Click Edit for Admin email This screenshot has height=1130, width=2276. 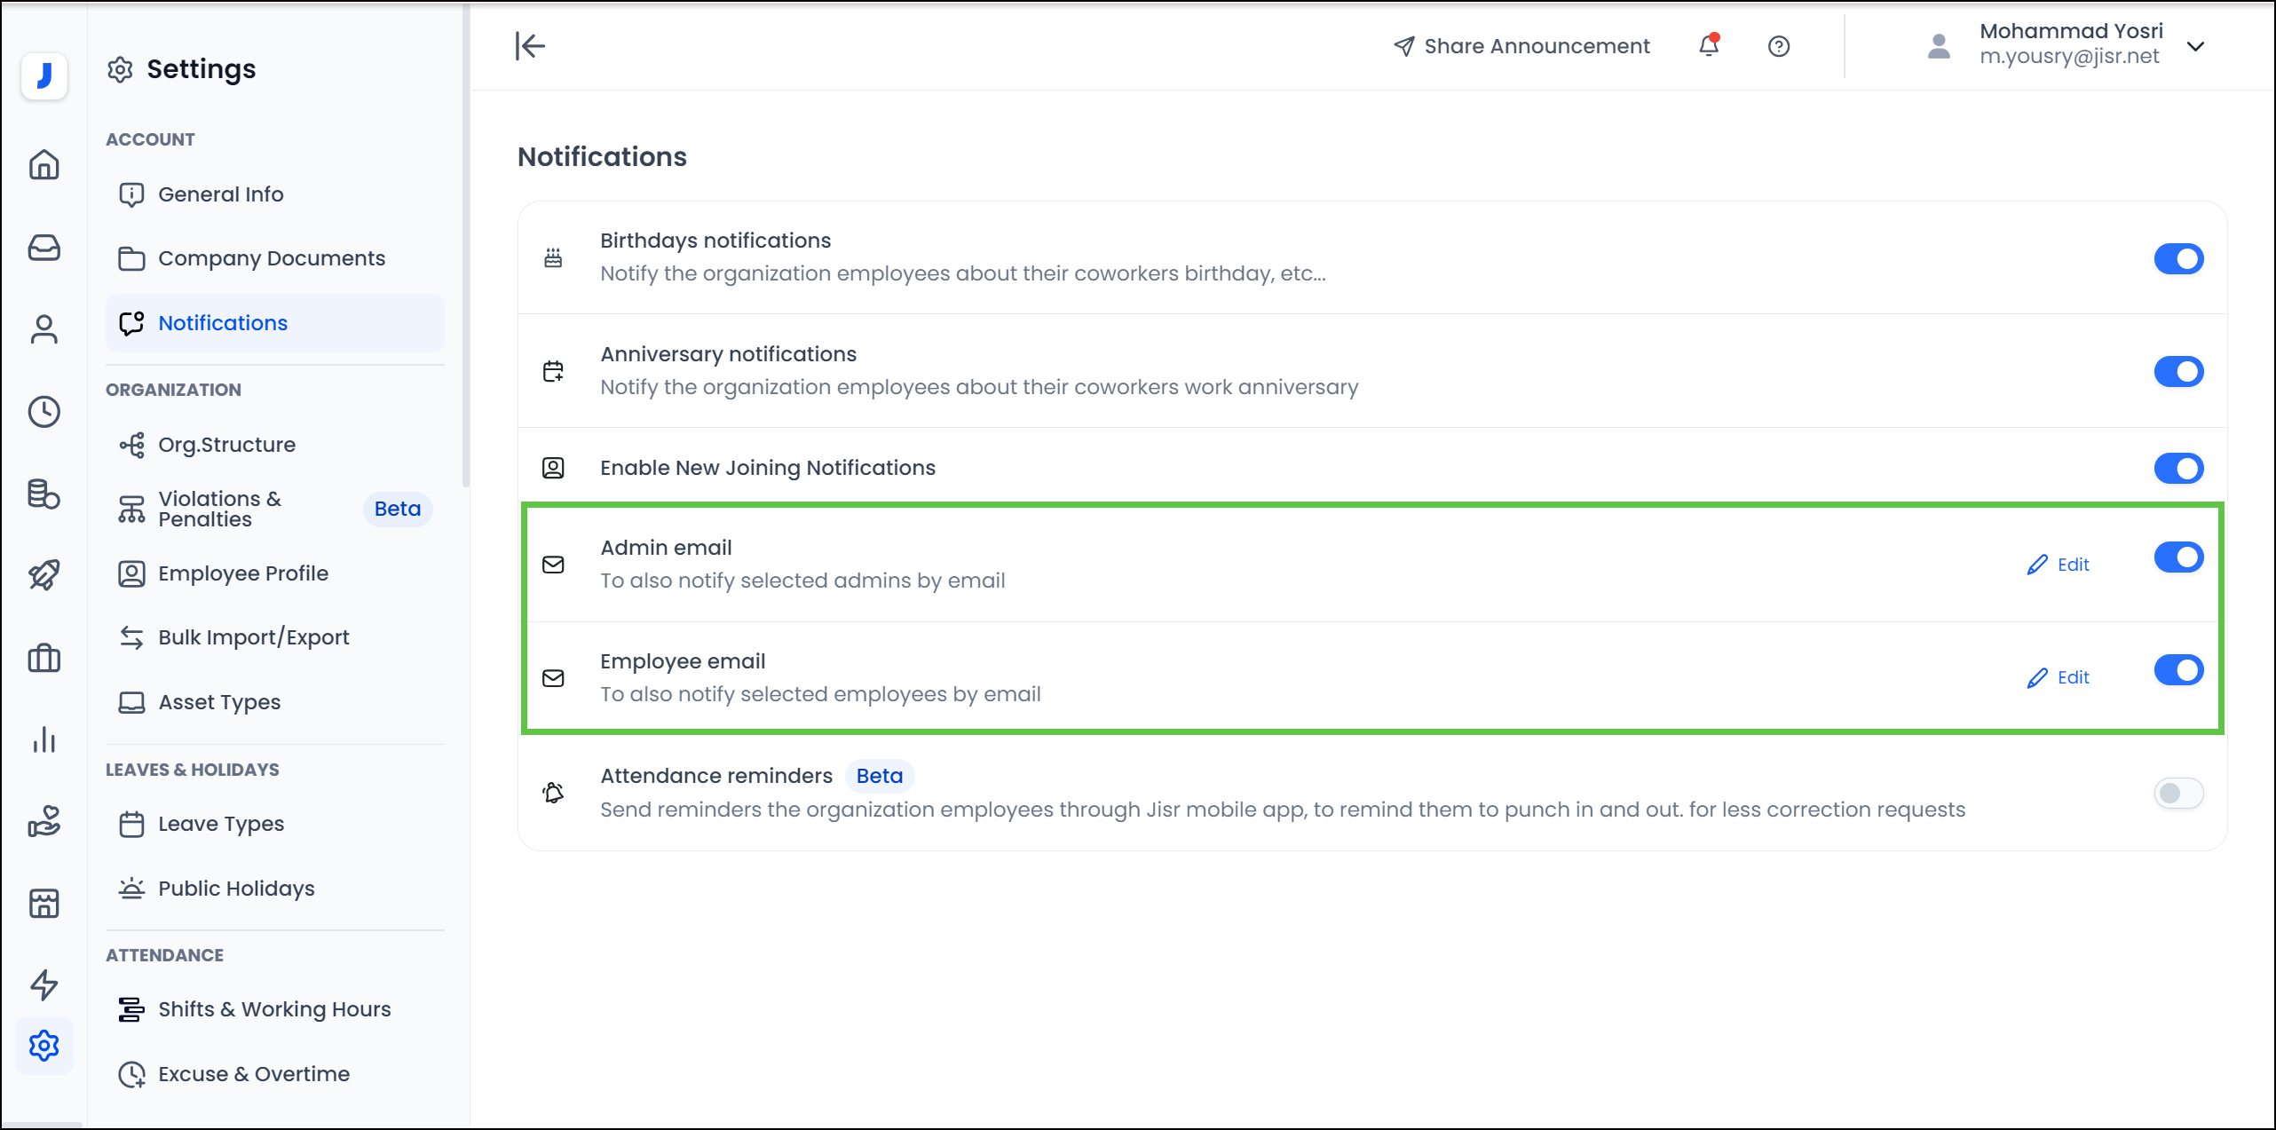tap(2059, 565)
